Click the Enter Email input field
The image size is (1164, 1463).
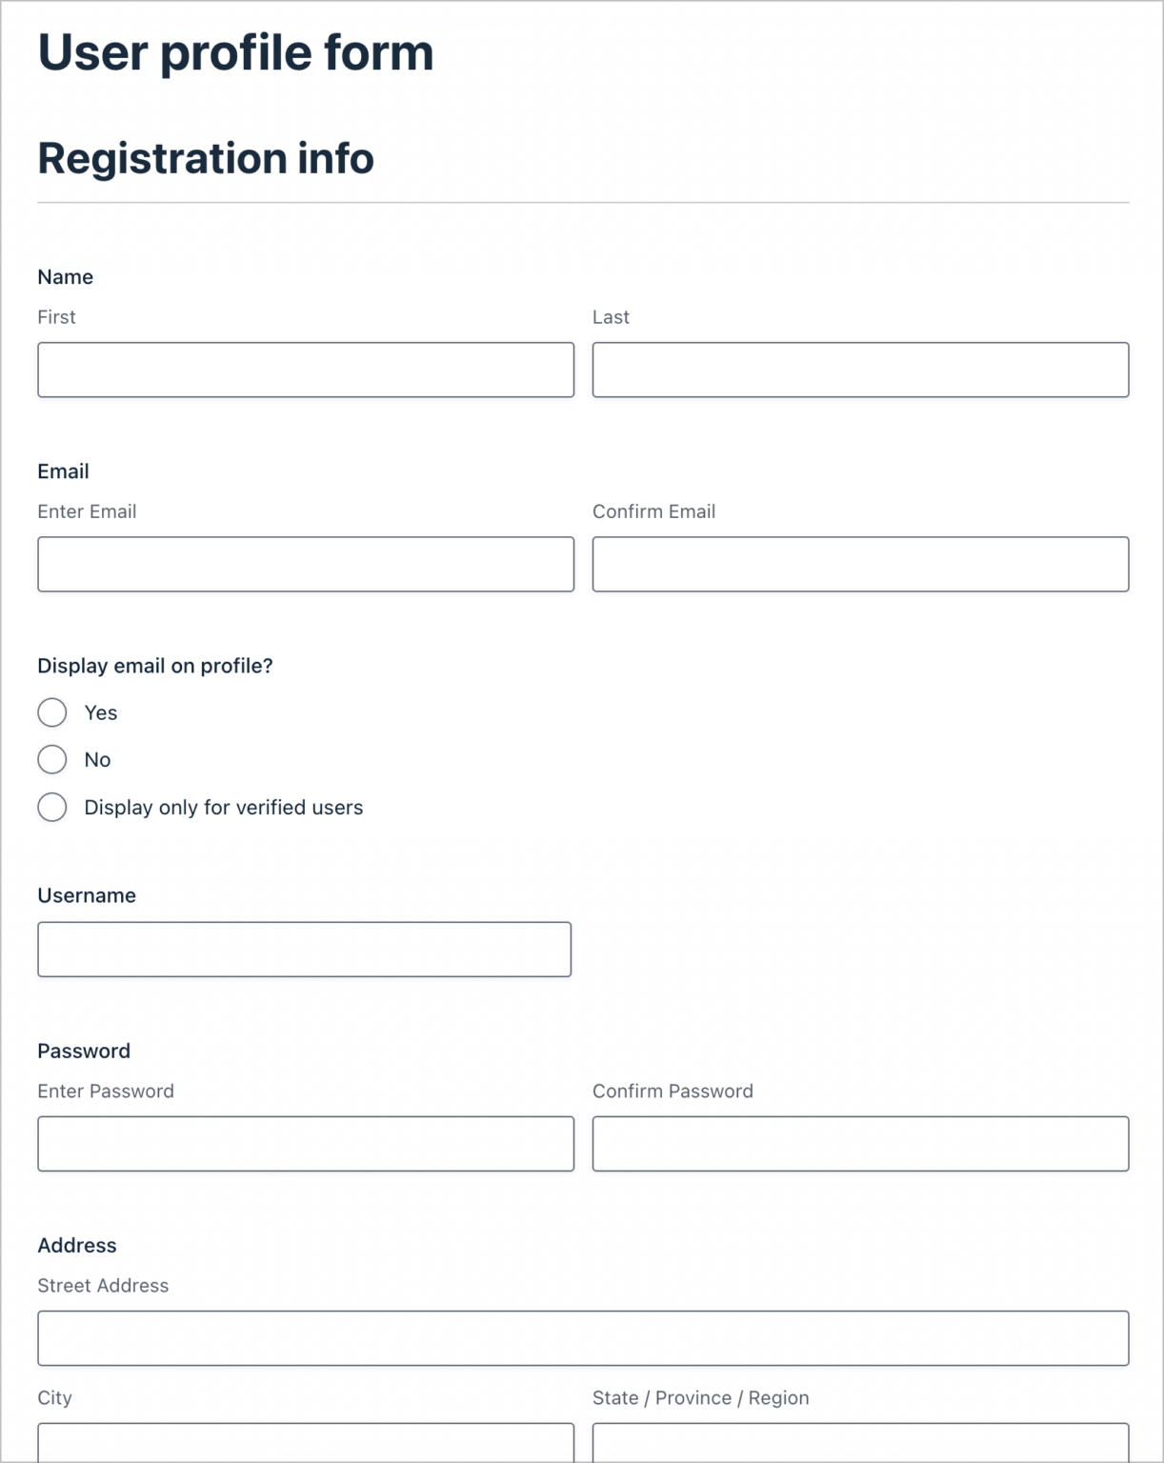pyautogui.click(x=305, y=564)
